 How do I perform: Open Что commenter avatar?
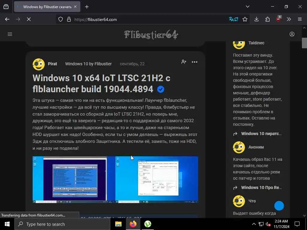pyautogui.click(x=239, y=201)
